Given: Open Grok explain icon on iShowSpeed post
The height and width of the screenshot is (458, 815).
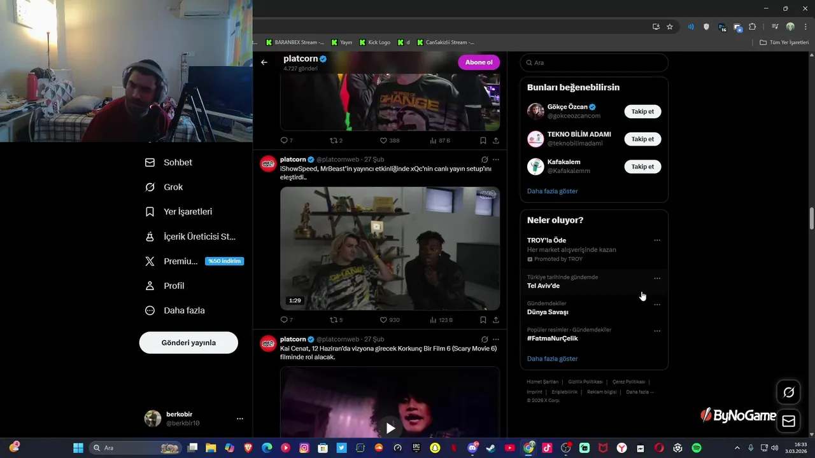Looking at the screenshot, I should (485, 160).
